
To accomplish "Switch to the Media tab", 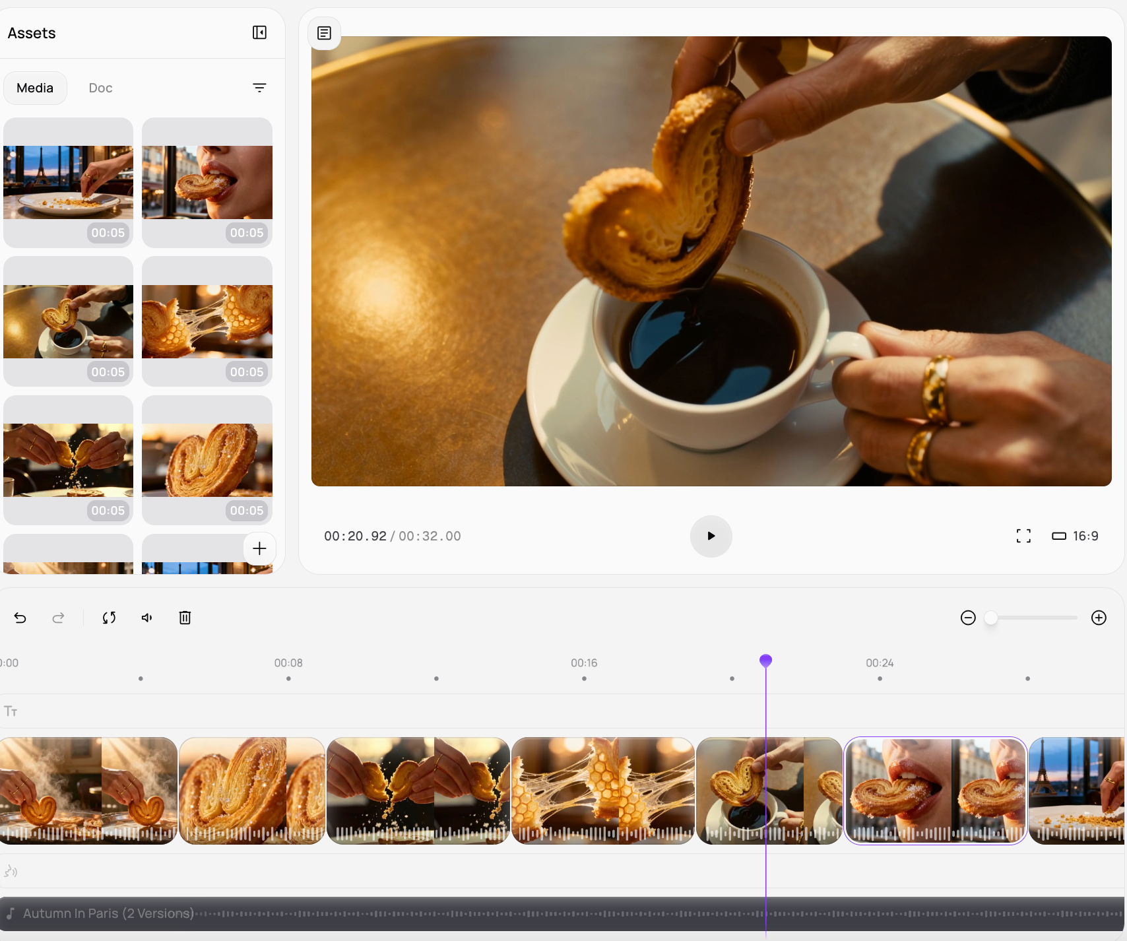I will 35,88.
